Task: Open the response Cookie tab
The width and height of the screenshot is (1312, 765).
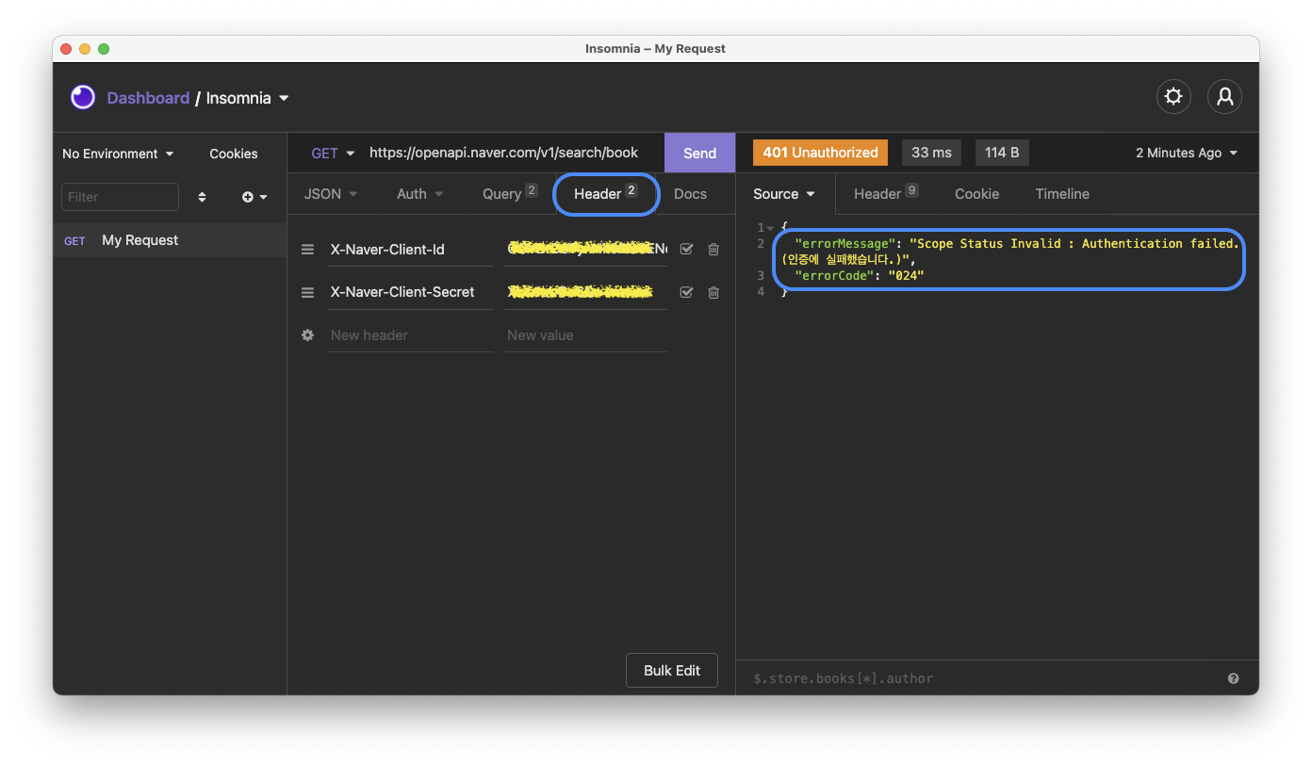Action: 976,194
